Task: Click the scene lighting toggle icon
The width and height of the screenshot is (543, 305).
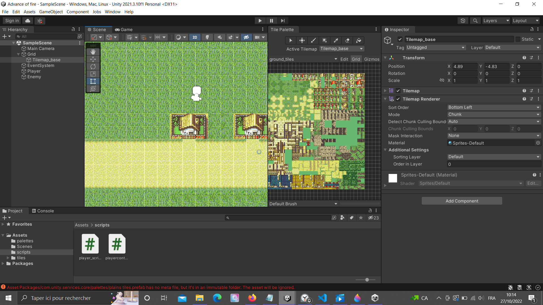Action: click(207, 37)
